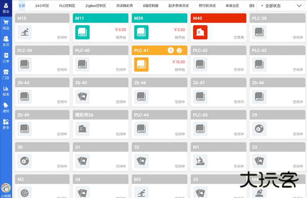307x198 pixels.
Task: Switch to the 起步费用测试 tab
Action: 179,6
